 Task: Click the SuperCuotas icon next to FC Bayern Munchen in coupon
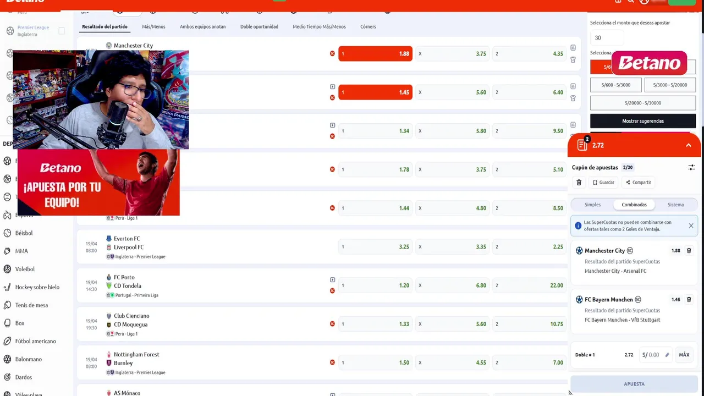pos(638,300)
